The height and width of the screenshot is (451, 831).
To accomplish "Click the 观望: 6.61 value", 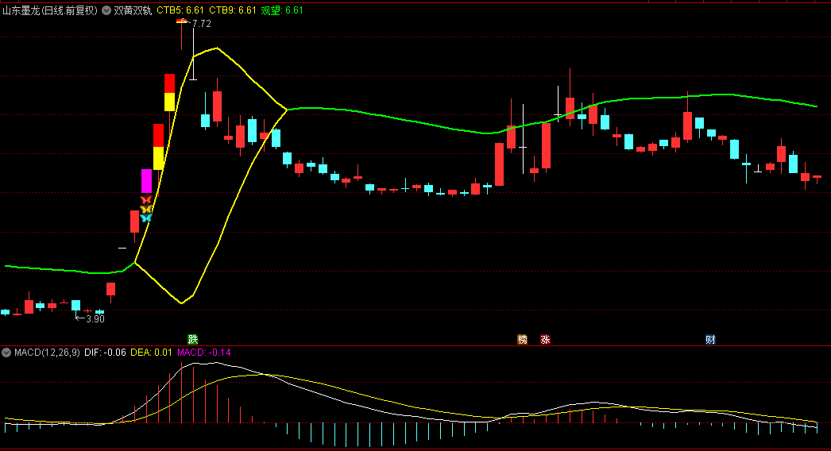I will click(282, 10).
